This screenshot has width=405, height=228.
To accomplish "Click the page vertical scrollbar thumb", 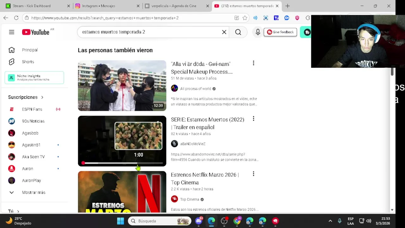I will (392, 72).
